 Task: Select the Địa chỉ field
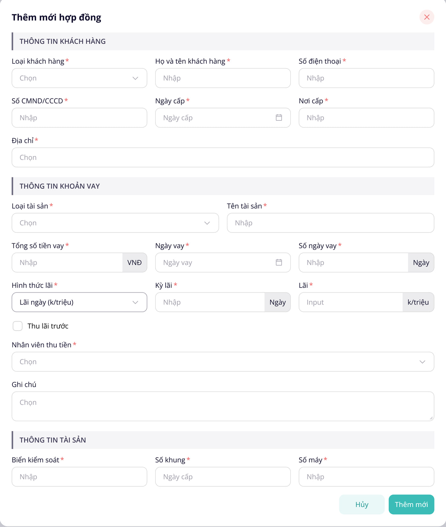click(x=223, y=157)
